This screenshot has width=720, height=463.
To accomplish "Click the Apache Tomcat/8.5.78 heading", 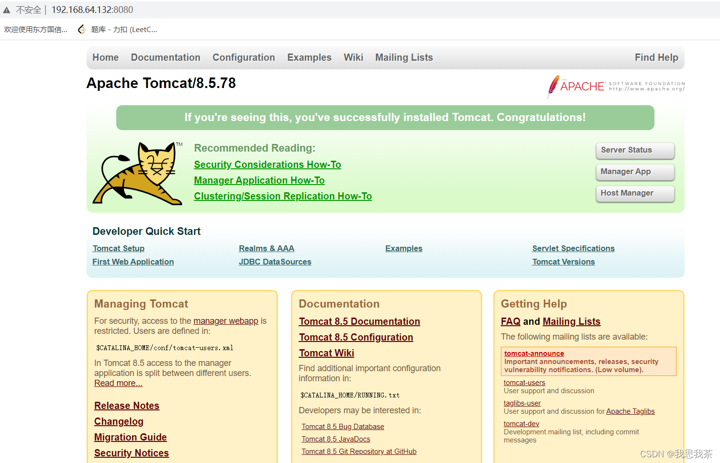I will pos(161,83).
